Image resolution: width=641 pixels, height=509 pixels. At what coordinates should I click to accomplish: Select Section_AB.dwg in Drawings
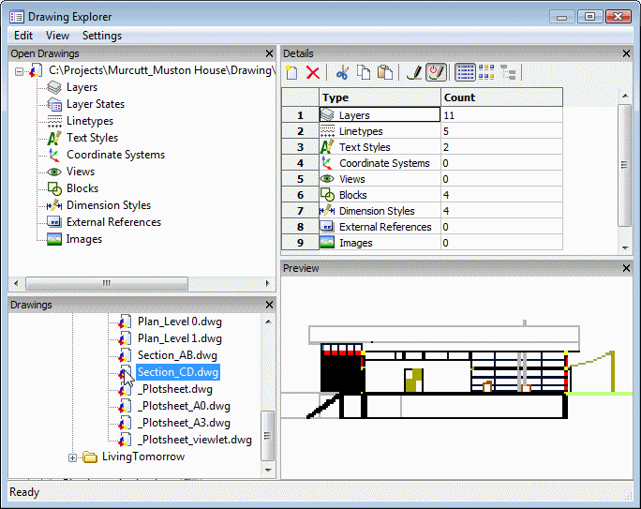point(177,355)
